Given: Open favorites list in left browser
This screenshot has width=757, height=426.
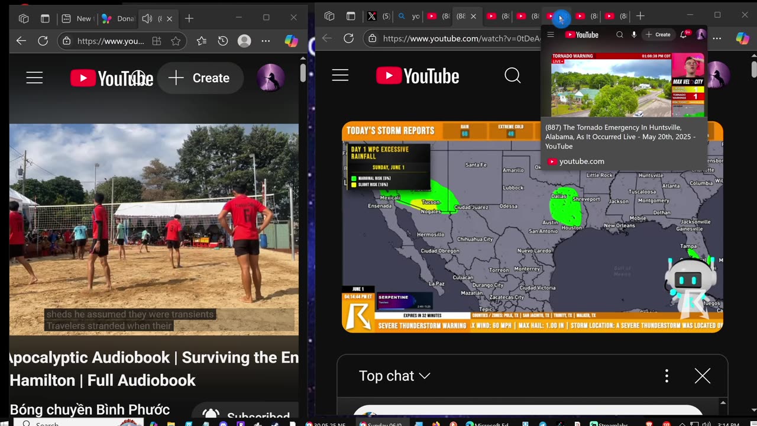Looking at the screenshot, I should (202, 41).
